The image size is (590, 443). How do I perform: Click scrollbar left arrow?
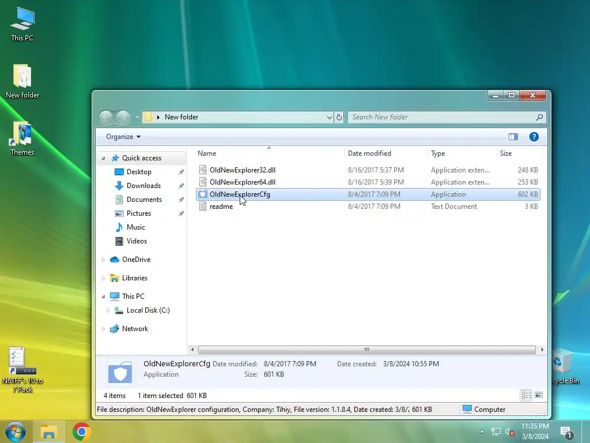point(192,350)
